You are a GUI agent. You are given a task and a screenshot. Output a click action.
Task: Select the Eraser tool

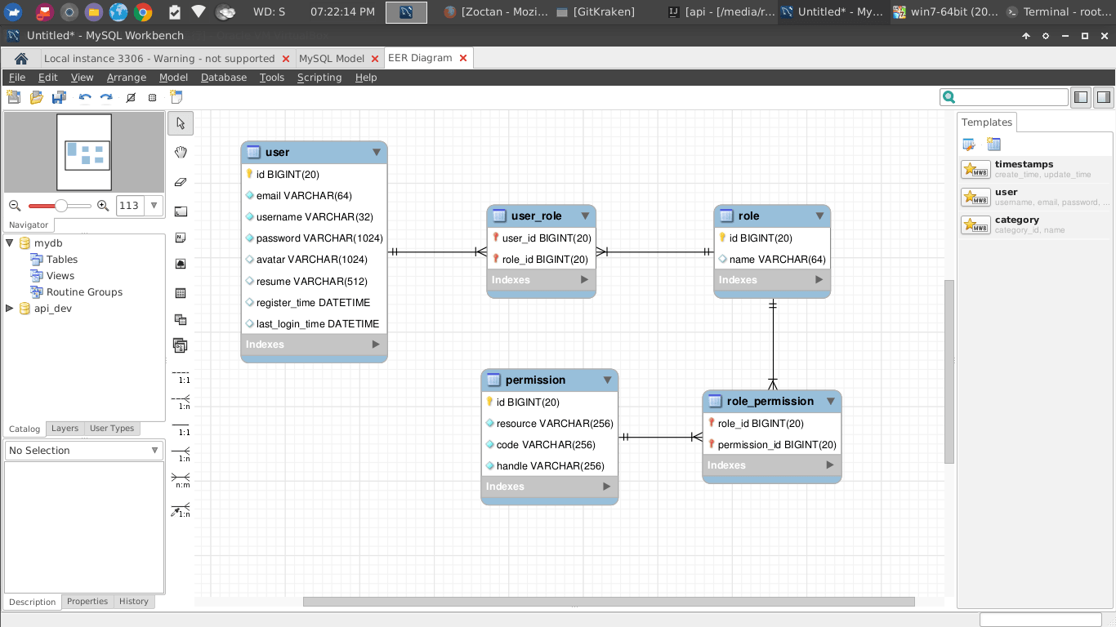coord(181,181)
